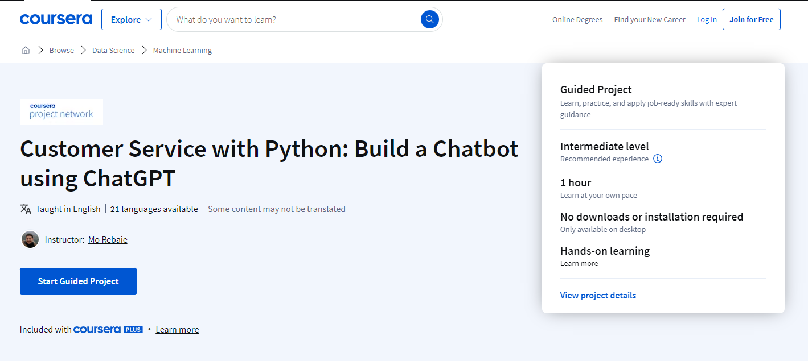Click the Guided Project heading
This screenshot has height=361, width=808.
pos(596,89)
